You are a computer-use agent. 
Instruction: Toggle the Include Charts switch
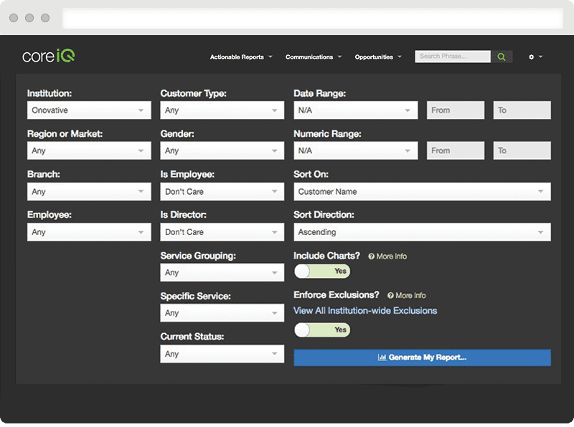(322, 272)
